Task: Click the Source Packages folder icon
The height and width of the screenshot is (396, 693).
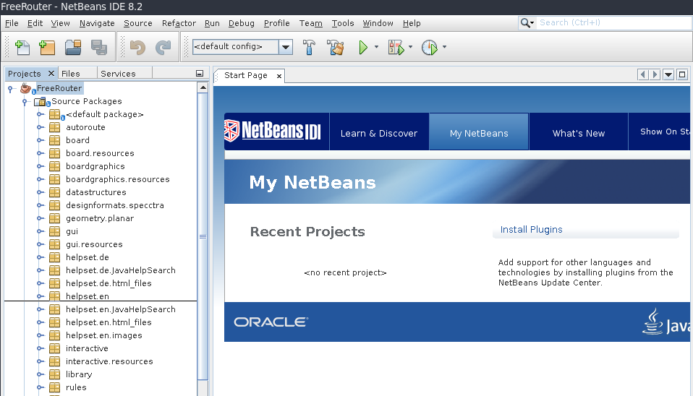Action: coord(41,102)
